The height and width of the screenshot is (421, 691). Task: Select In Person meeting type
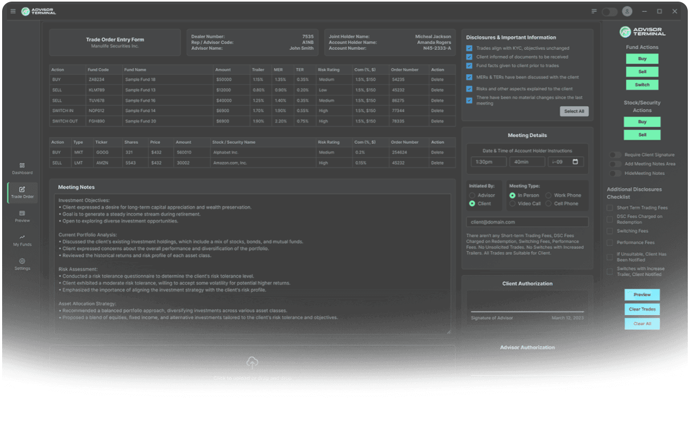pos(513,195)
